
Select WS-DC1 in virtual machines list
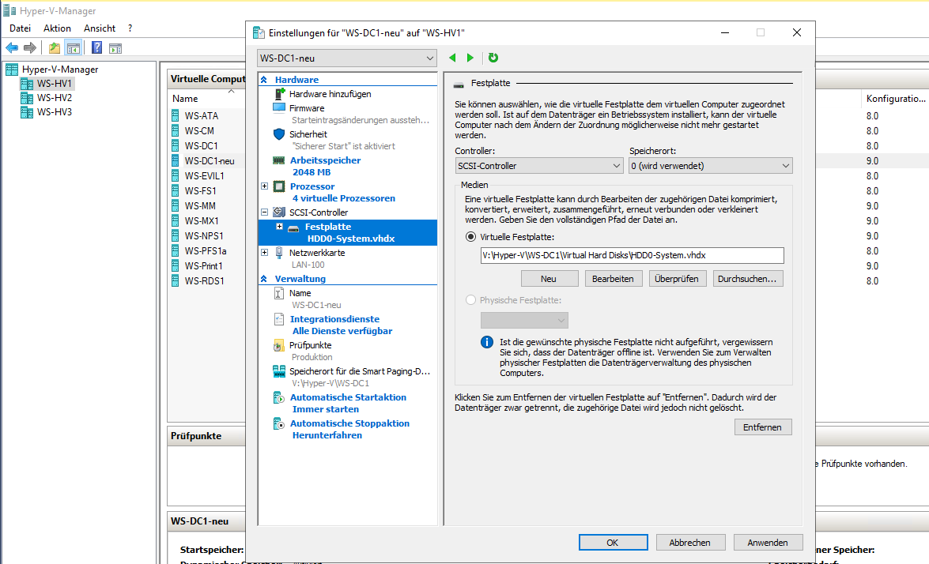pos(202,146)
